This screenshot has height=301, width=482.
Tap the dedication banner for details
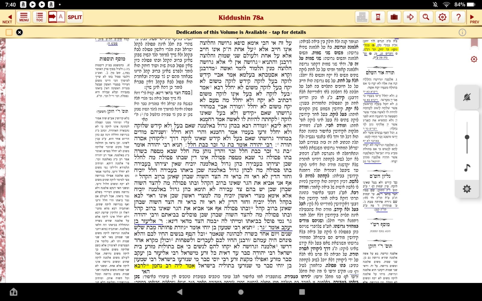click(x=241, y=32)
